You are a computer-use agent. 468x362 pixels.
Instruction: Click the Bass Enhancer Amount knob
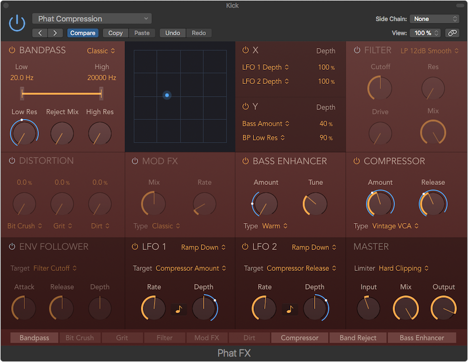265,204
